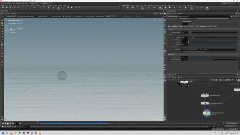Screen dimensions: 240x135
Task: Add a Sky Light from shelf
Action: click(x=166, y=8)
